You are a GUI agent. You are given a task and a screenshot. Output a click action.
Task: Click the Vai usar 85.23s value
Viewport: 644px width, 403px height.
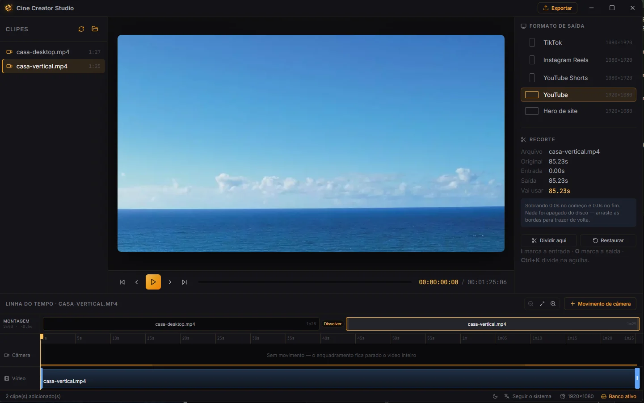560,191
